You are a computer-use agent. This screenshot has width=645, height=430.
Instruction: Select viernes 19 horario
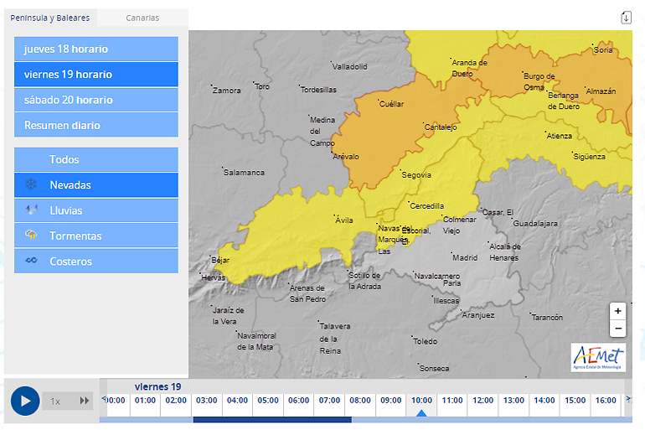click(96, 75)
